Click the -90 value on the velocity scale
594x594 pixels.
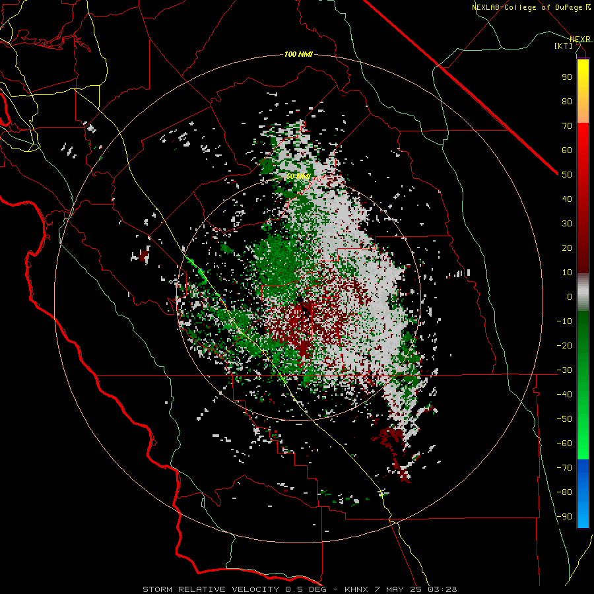pyautogui.click(x=564, y=517)
